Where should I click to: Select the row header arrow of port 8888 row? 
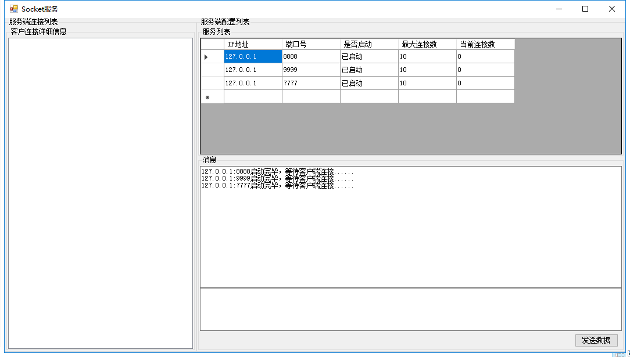coord(213,56)
